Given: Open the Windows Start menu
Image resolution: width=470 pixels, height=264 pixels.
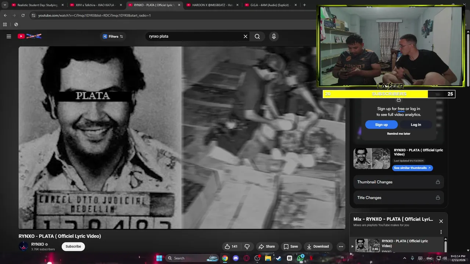Looking at the screenshot, I should pos(159,258).
